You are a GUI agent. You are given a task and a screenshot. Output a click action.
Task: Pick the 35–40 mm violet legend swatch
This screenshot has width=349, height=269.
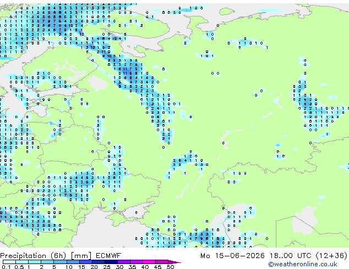pyautogui.click(x=137, y=262)
